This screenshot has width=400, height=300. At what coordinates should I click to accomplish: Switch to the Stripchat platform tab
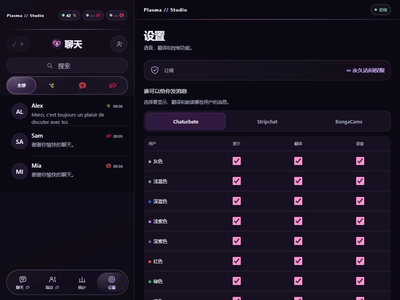267,122
